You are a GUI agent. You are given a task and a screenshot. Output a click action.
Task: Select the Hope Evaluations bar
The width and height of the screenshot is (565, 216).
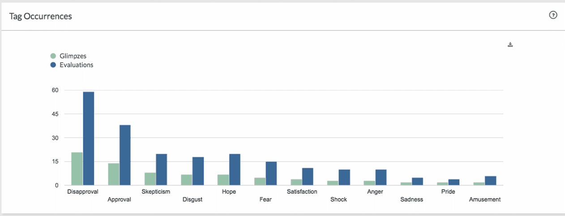tap(235, 170)
